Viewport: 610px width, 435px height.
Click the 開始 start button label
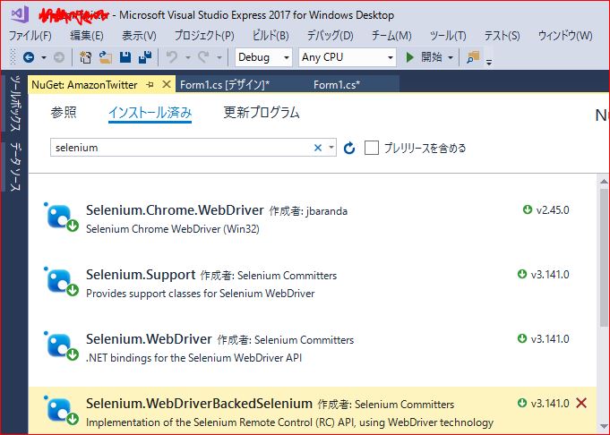point(432,57)
